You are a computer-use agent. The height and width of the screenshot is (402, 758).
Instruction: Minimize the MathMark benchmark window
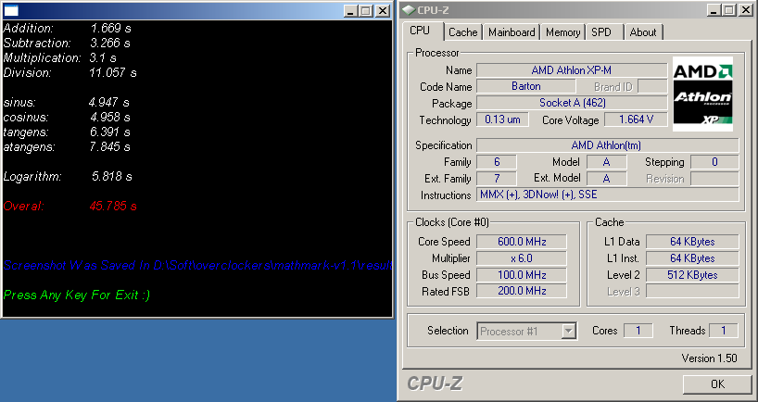[350, 10]
